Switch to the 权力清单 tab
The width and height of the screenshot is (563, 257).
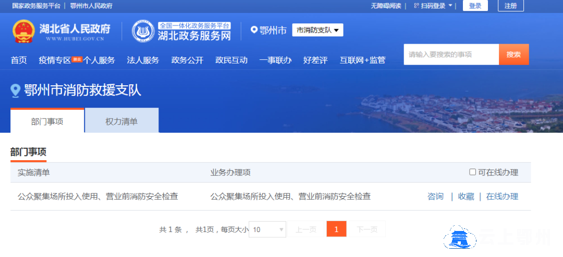(x=121, y=121)
